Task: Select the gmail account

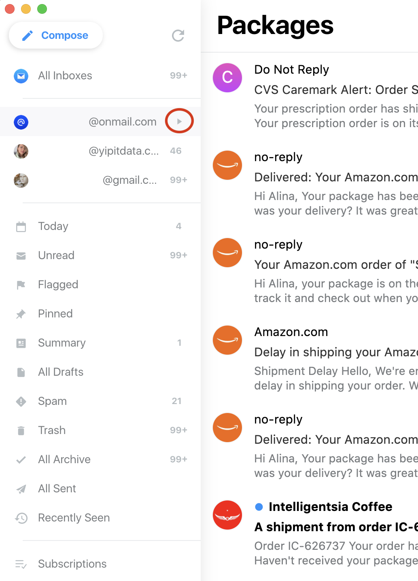Action: [x=129, y=180]
